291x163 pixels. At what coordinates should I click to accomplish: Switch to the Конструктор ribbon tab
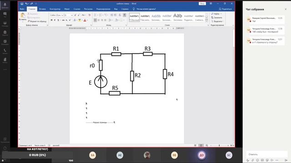[x=55, y=9]
